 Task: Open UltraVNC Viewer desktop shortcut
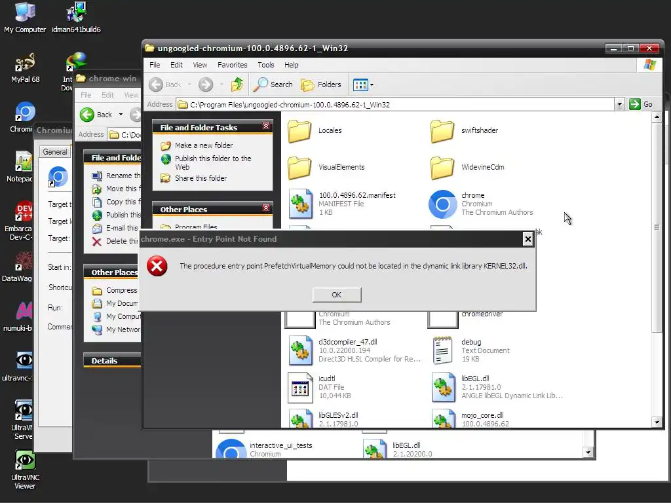coord(25,470)
